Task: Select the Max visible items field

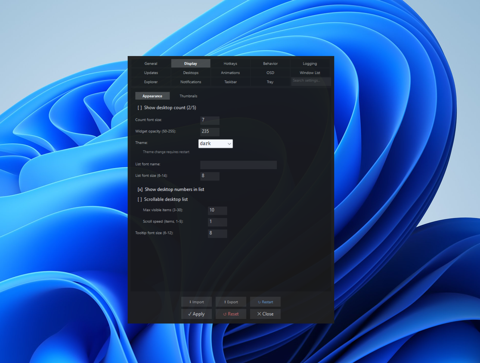Action: [x=217, y=210]
